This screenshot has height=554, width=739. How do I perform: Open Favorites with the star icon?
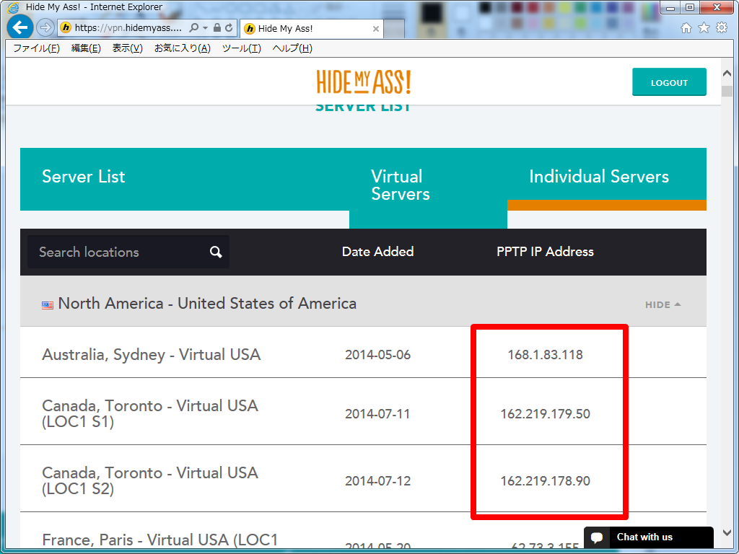coord(704,28)
